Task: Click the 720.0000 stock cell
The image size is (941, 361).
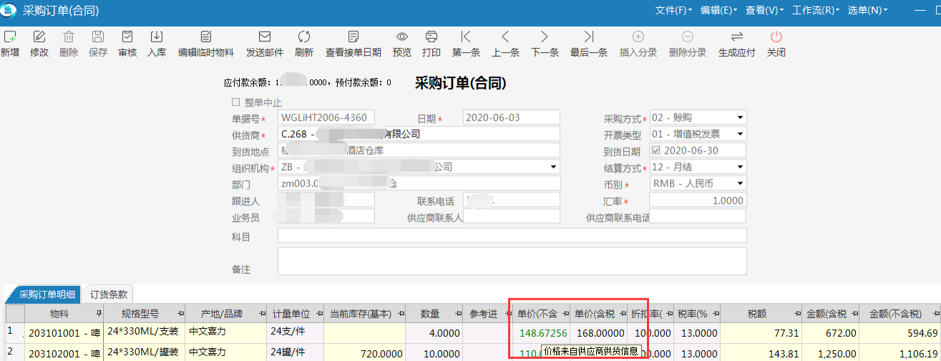Action: pos(365,352)
